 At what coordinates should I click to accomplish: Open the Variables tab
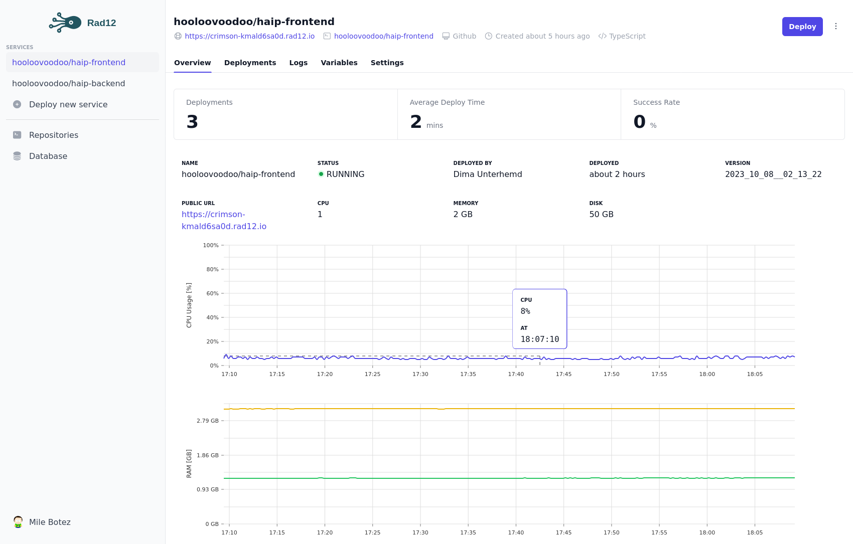339,63
